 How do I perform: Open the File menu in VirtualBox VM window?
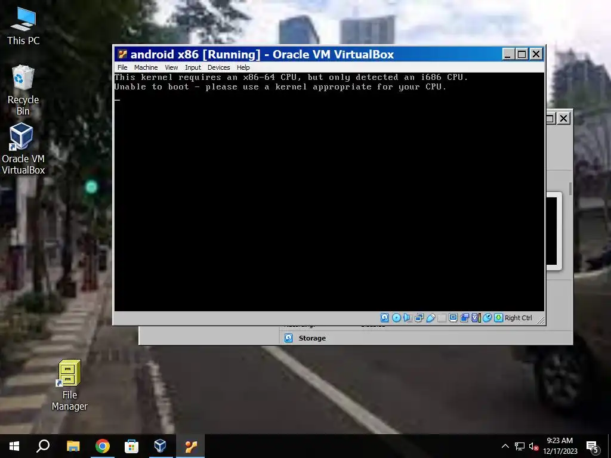[x=122, y=67]
